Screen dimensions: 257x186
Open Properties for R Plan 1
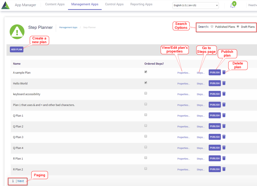click(x=183, y=159)
